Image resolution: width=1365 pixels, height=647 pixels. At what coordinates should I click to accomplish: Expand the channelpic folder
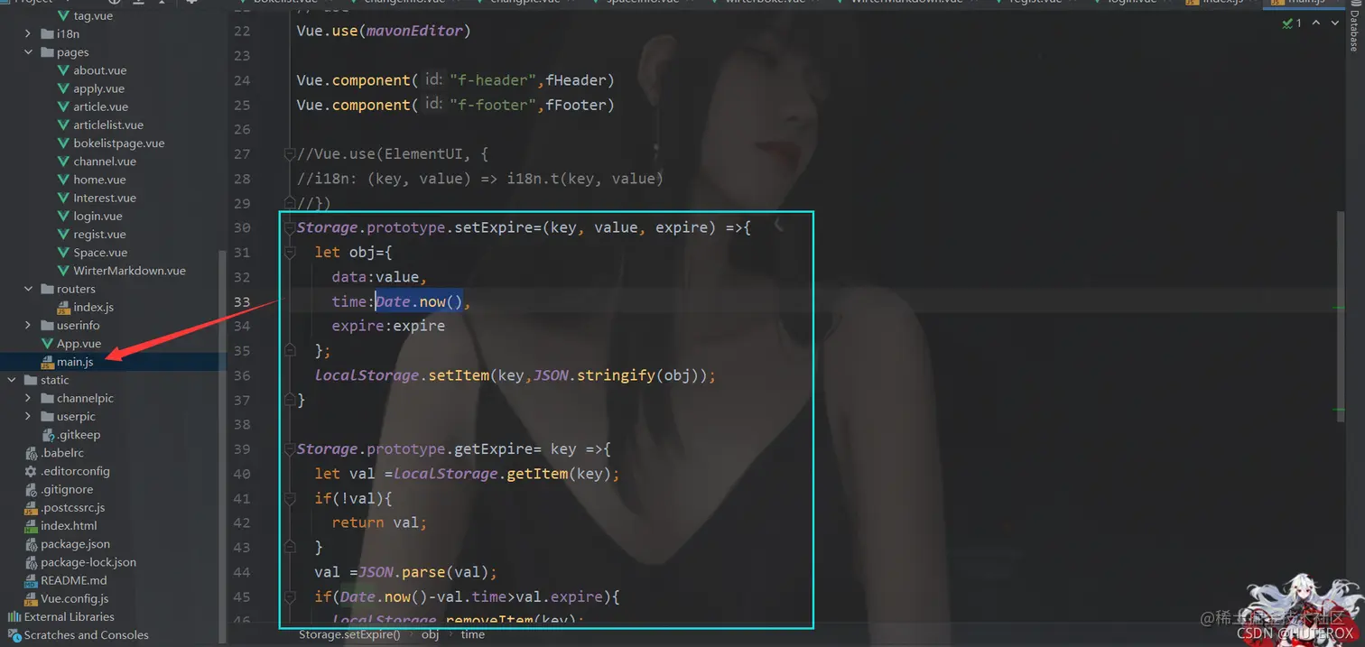(28, 398)
